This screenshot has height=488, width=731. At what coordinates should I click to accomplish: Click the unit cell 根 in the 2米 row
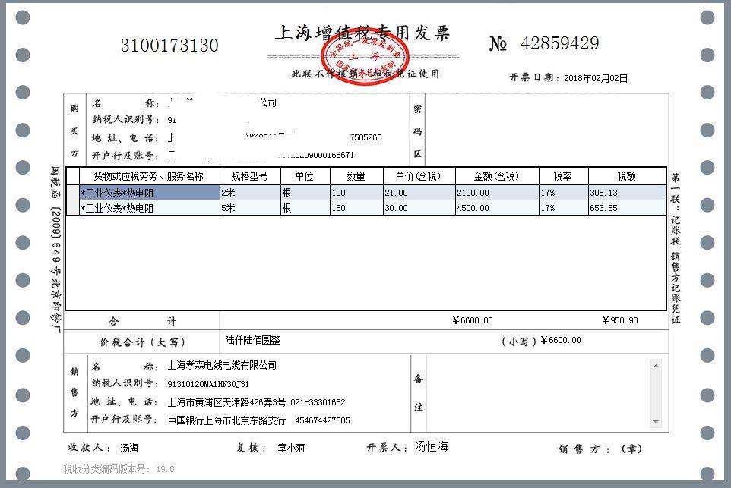305,192
